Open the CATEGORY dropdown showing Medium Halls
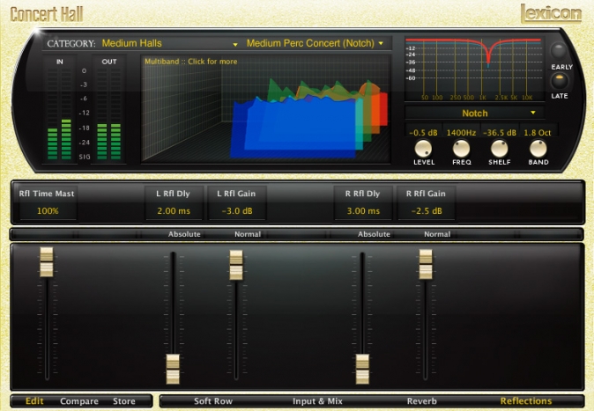Image resolution: width=594 pixels, height=411 pixels. [x=170, y=43]
